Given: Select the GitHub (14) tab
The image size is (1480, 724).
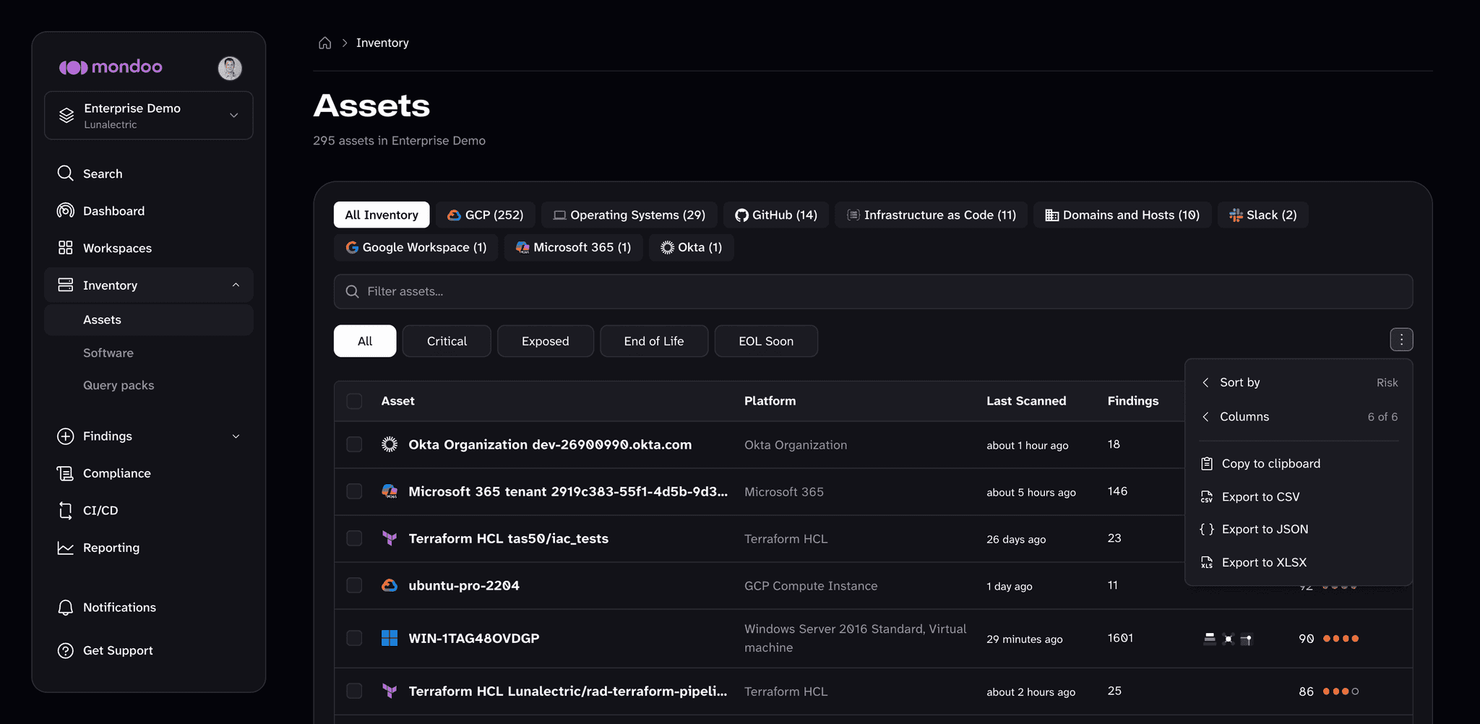Looking at the screenshot, I should [x=776, y=215].
